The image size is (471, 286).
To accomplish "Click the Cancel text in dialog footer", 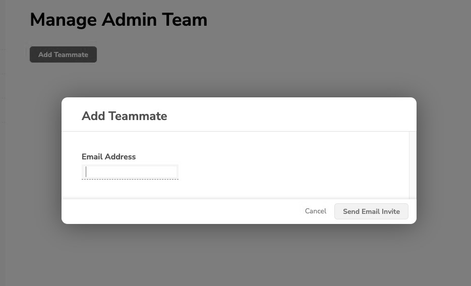I will pyautogui.click(x=316, y=211).
